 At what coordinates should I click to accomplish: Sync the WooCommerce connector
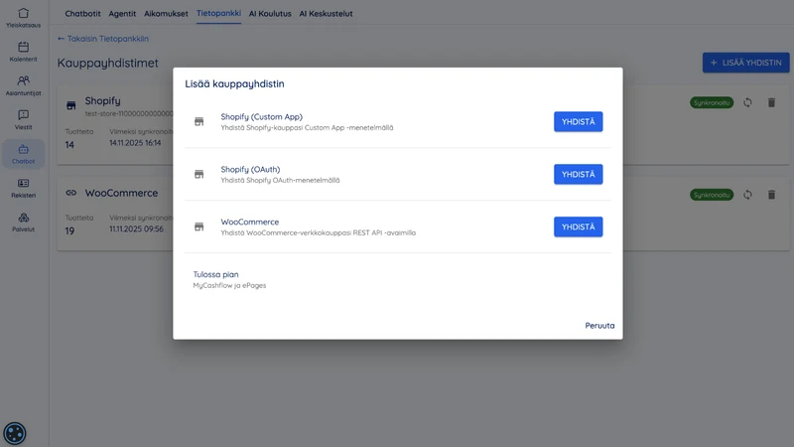click(747, 195)
